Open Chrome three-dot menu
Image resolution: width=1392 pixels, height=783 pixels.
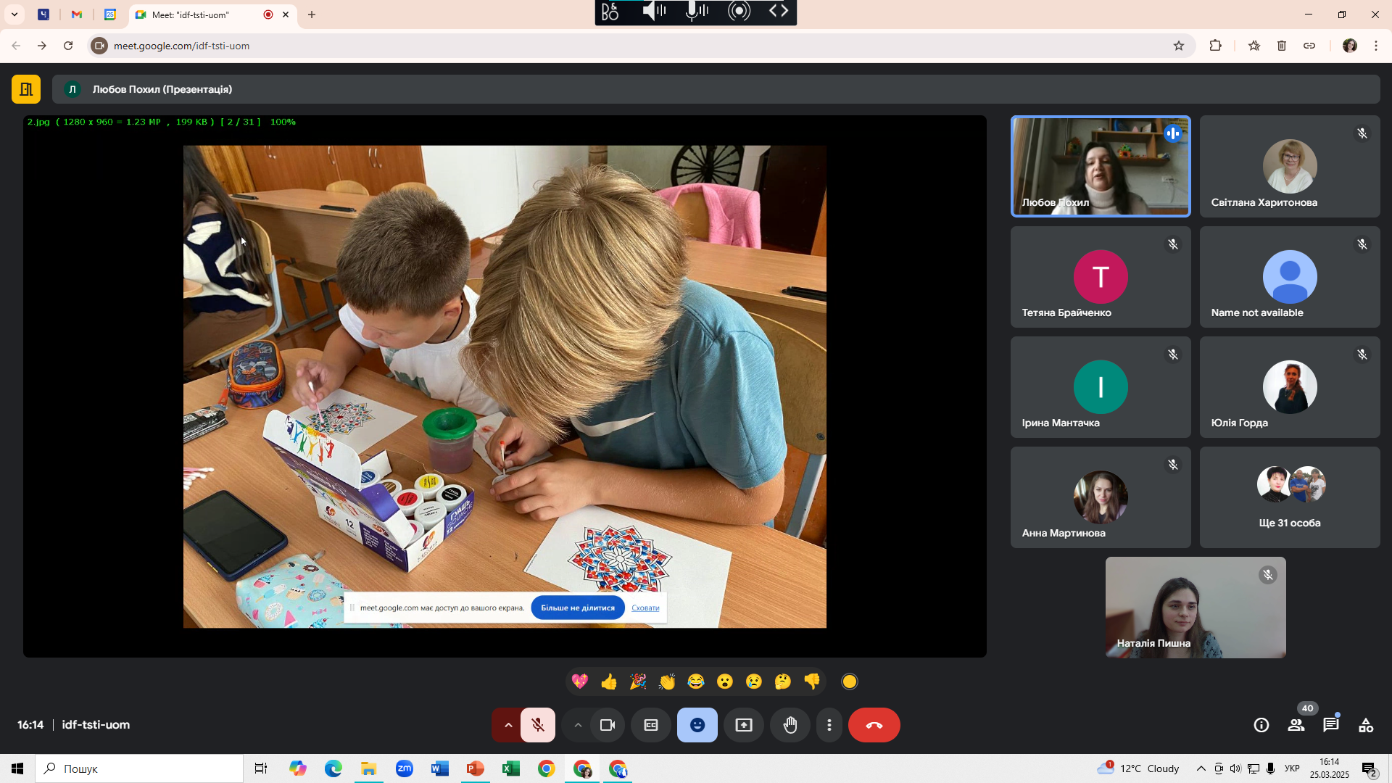point(1376,46)
